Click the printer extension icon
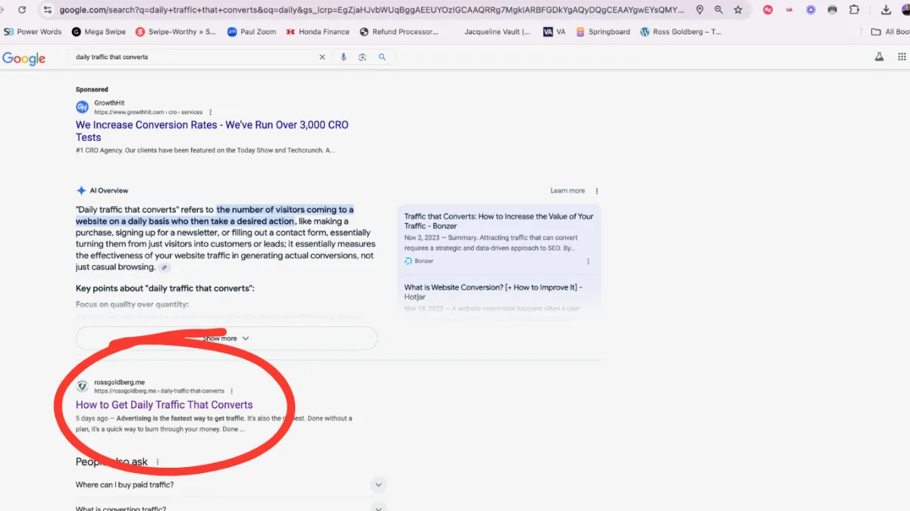910x511 pixels. [x=833, y=10]
